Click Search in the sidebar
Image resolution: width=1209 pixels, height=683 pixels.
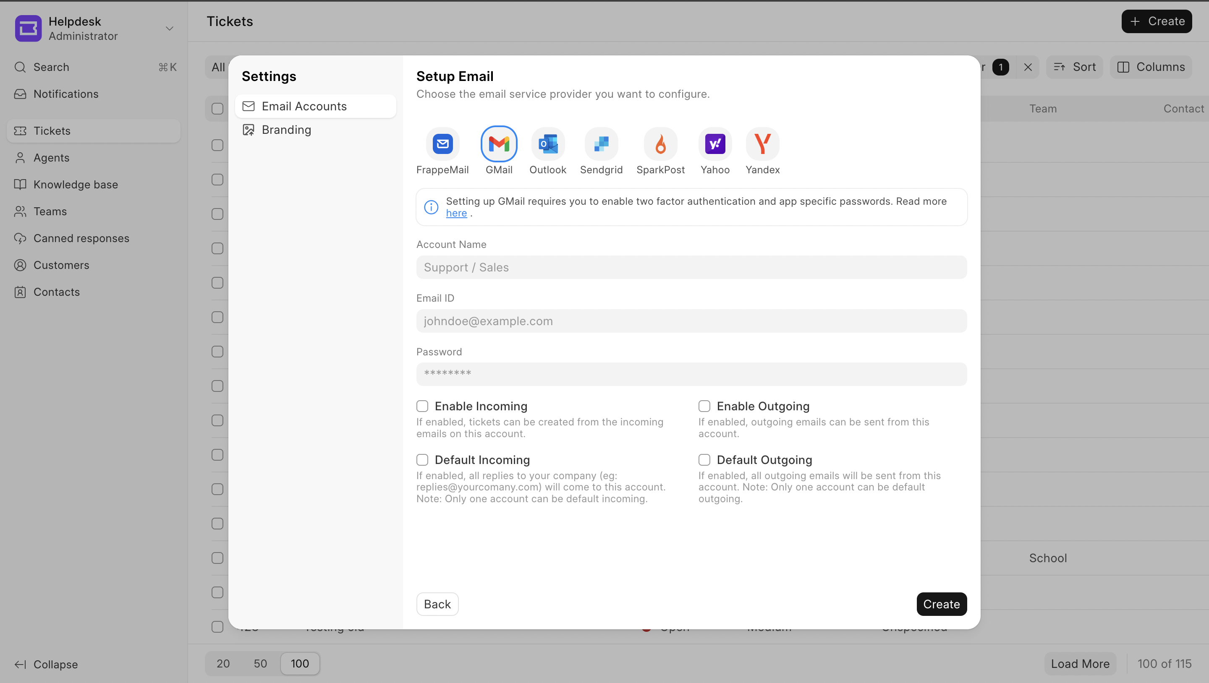point(94,67)
